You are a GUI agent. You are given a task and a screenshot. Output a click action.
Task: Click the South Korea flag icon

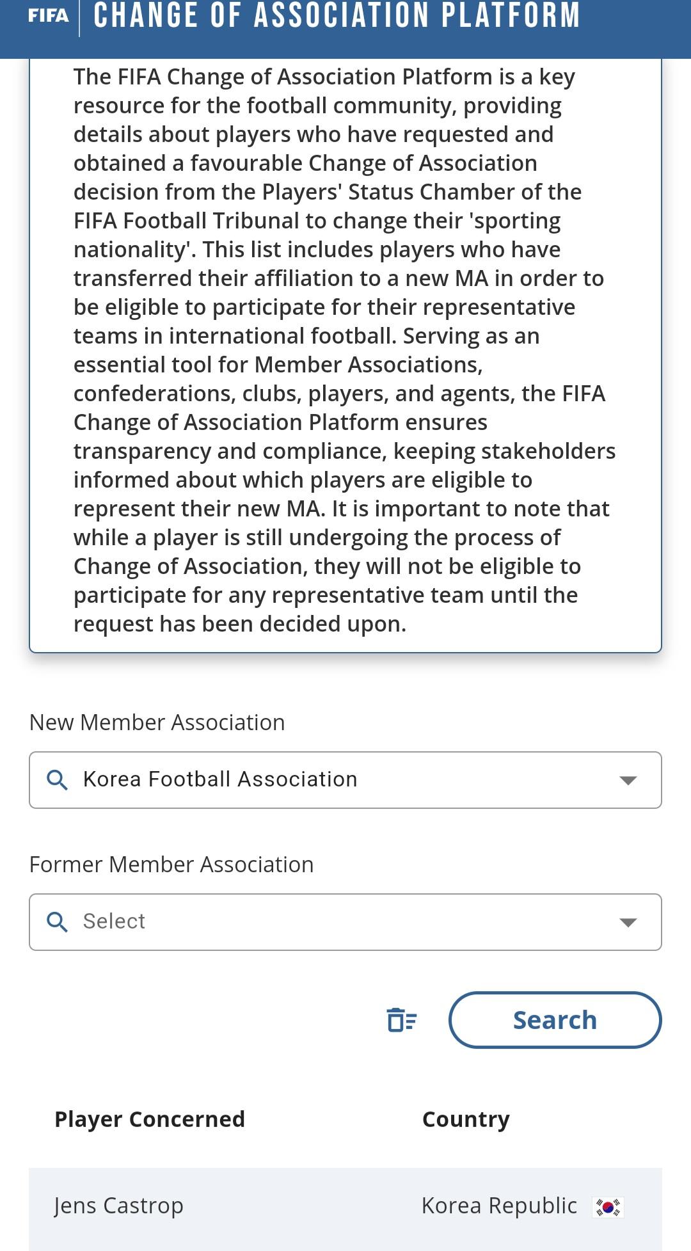(608, 1207)
